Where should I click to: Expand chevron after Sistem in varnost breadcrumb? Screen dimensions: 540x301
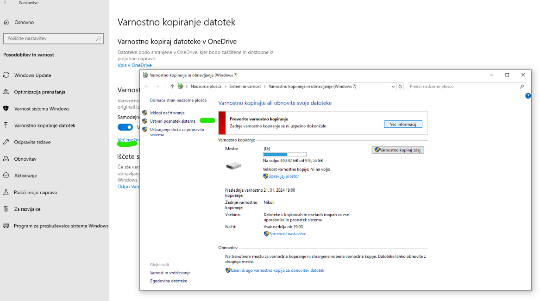click(x=265, y=87)
